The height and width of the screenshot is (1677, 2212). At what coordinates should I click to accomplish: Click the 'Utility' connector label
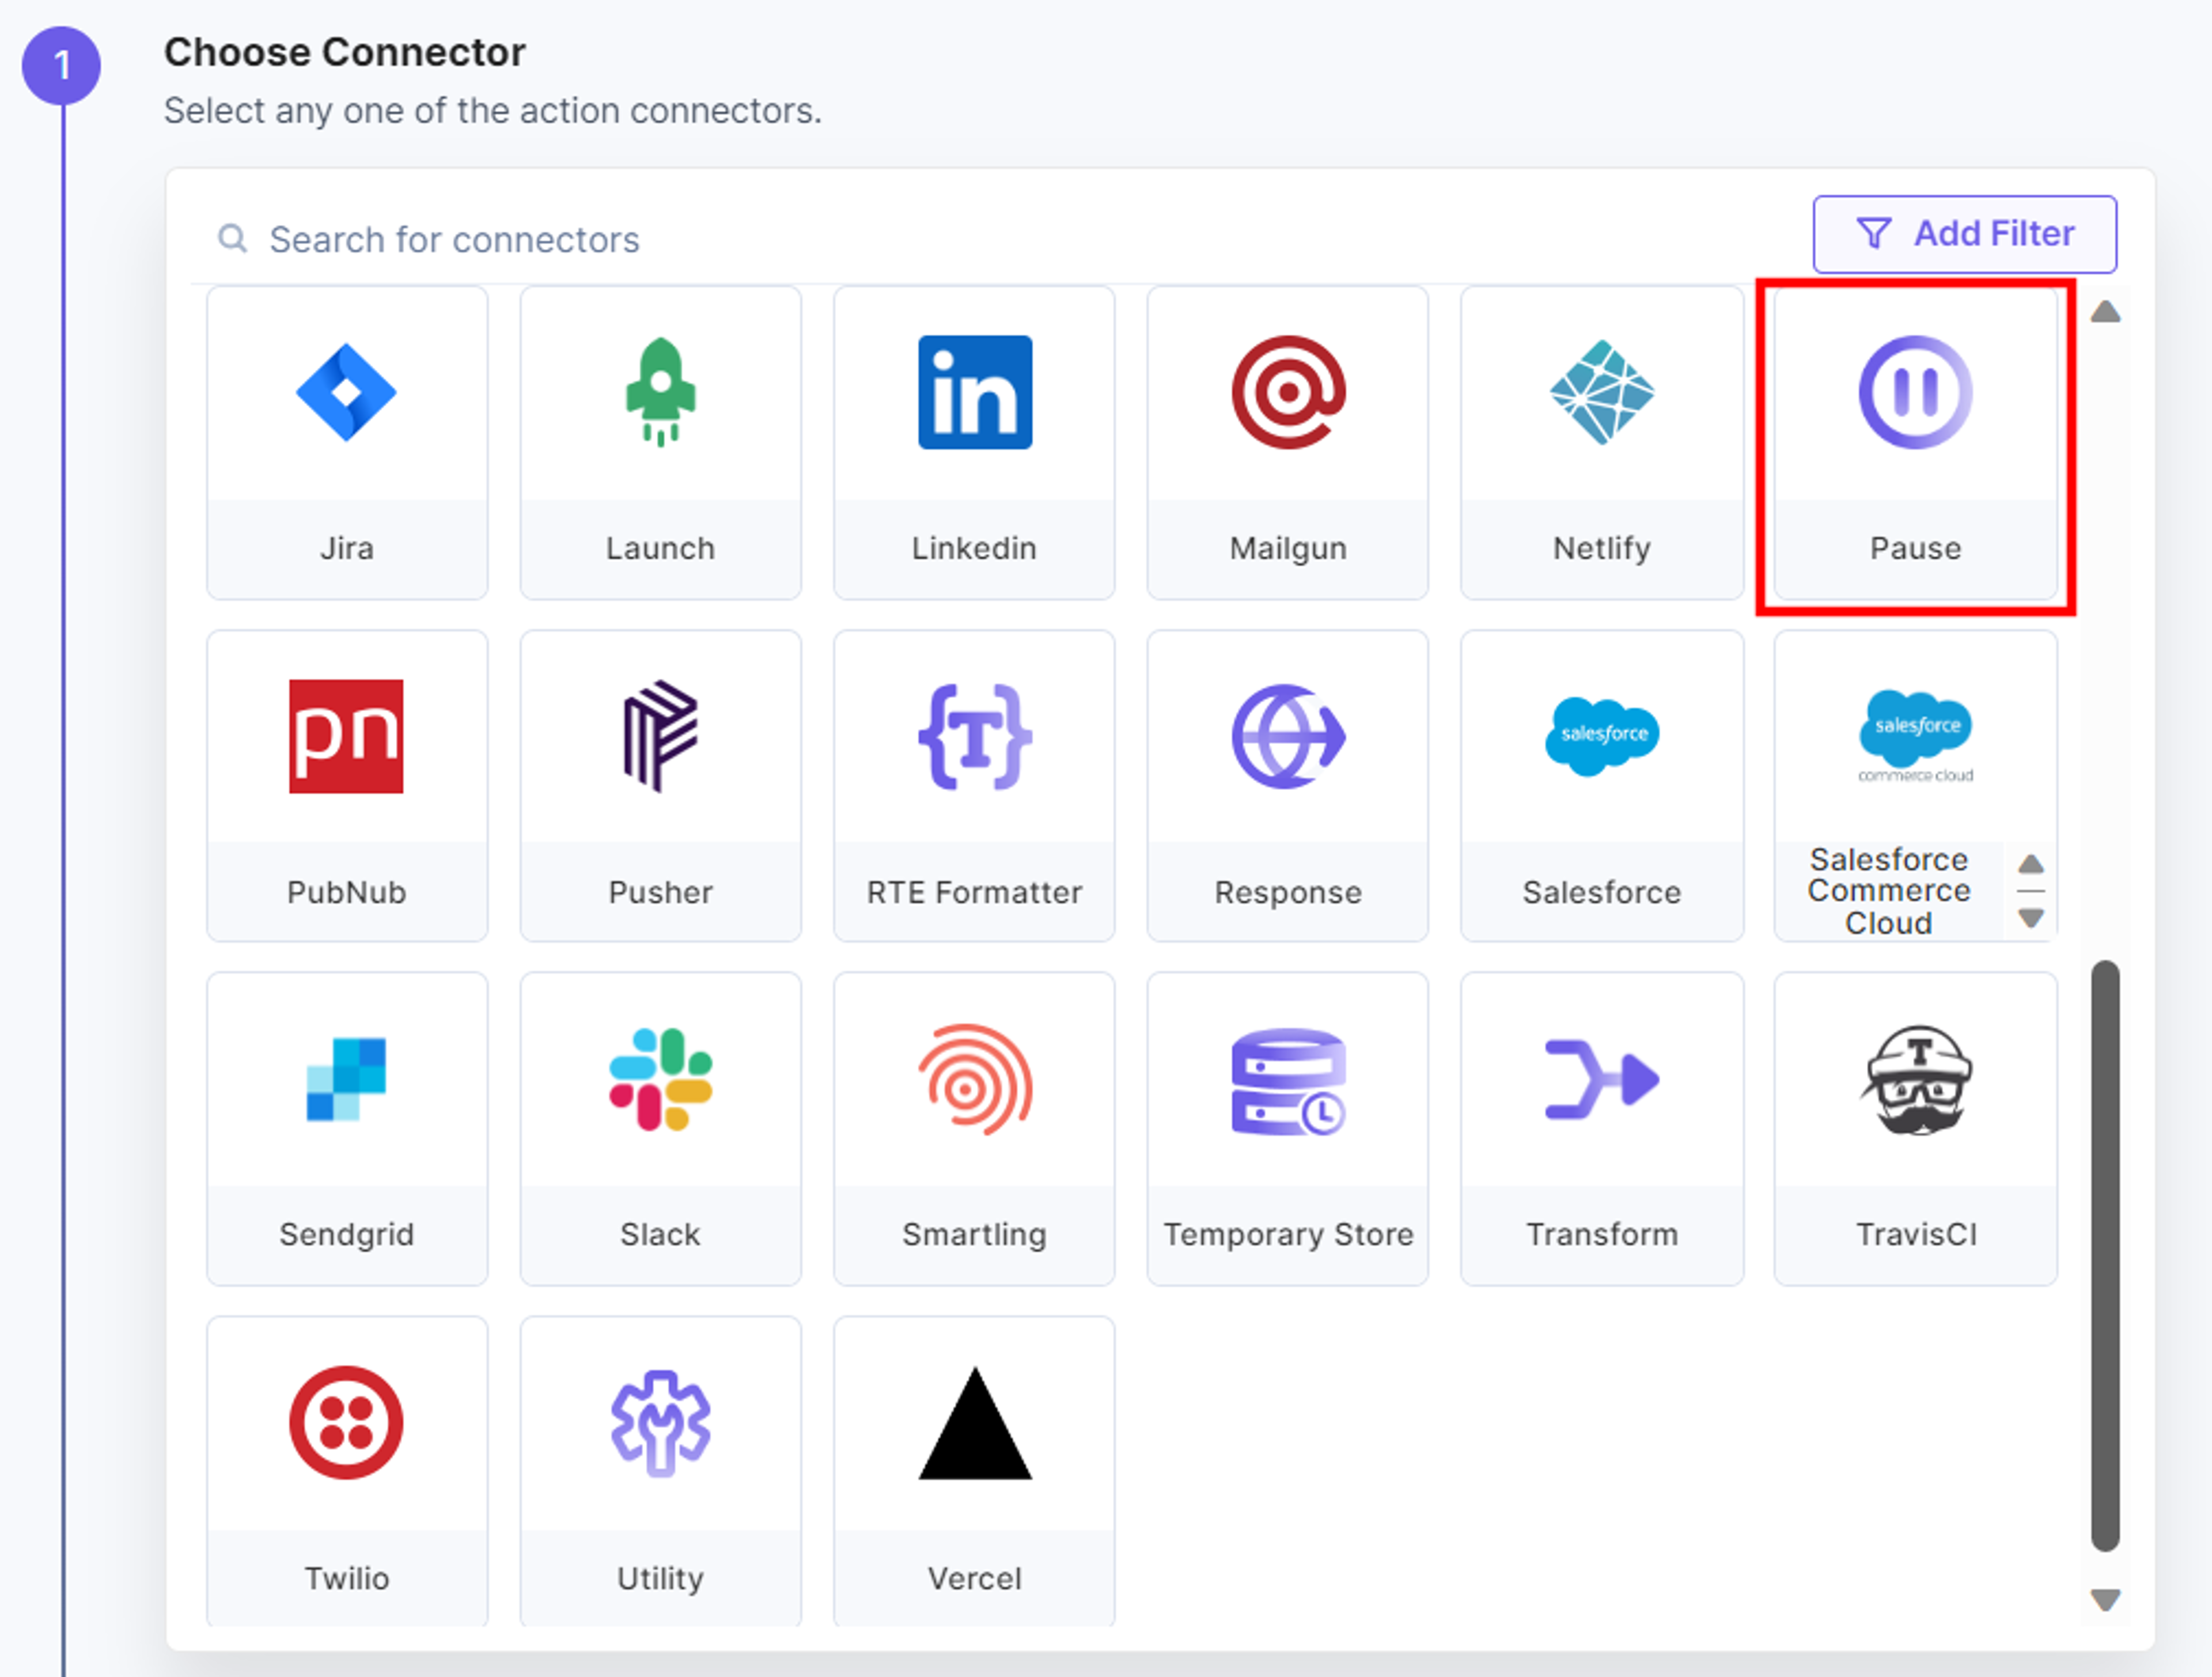point(660,1578)
